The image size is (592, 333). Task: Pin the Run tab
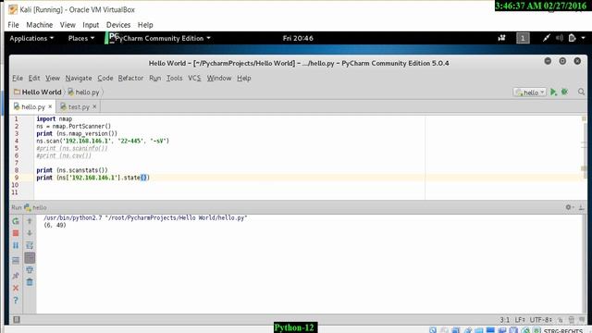[16, 276]
